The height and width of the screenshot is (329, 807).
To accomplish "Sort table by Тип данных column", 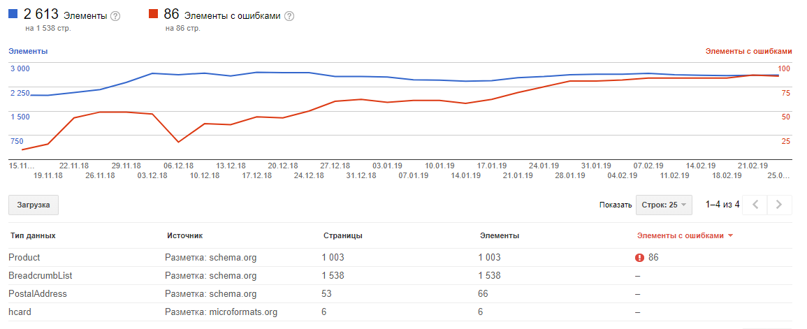I will pos(32,236).
